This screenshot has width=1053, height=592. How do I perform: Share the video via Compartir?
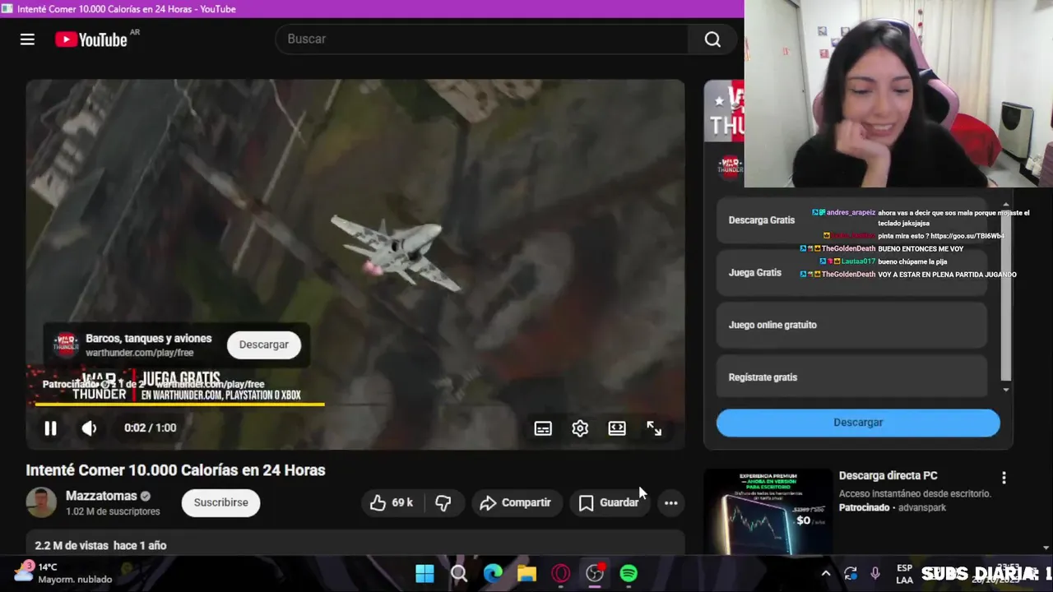coord(516,502)
